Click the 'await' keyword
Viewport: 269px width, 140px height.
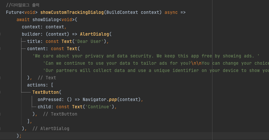pos(23,20)
